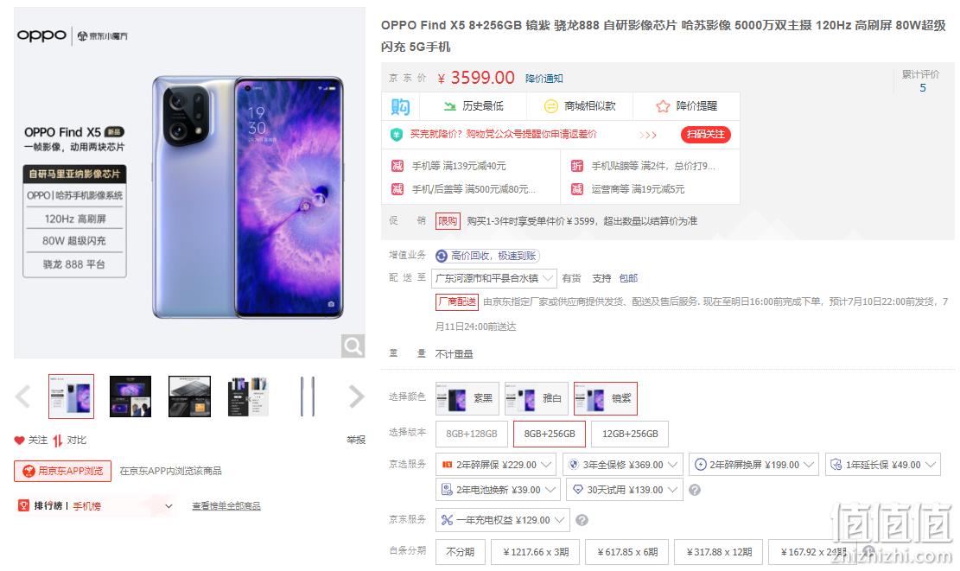Click the 历史最低 price trend icon
Image resolution: width=960 pixels, height=571 pixels.
coord(450,106)
